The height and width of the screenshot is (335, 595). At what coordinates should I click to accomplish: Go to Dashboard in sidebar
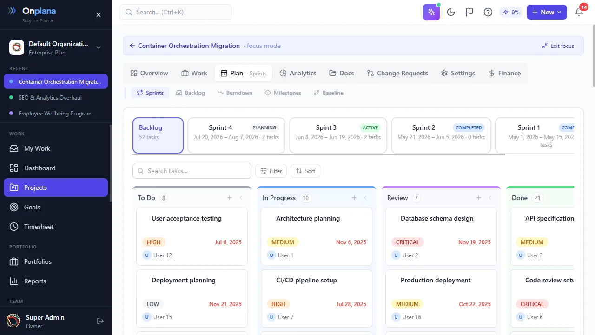pos(56,168)
